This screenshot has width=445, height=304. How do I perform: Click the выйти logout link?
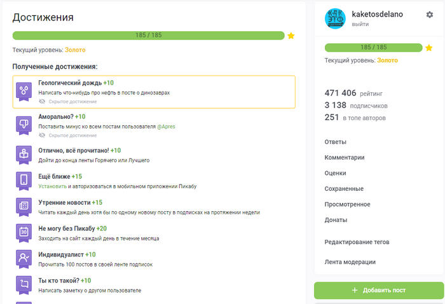pos(360,24)
